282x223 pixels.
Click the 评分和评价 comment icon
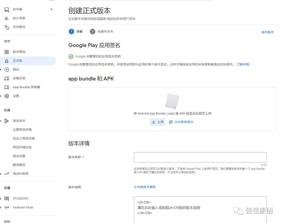[7, 198]
